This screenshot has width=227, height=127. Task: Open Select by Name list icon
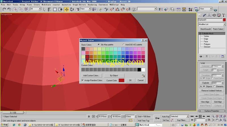point(49,10)
